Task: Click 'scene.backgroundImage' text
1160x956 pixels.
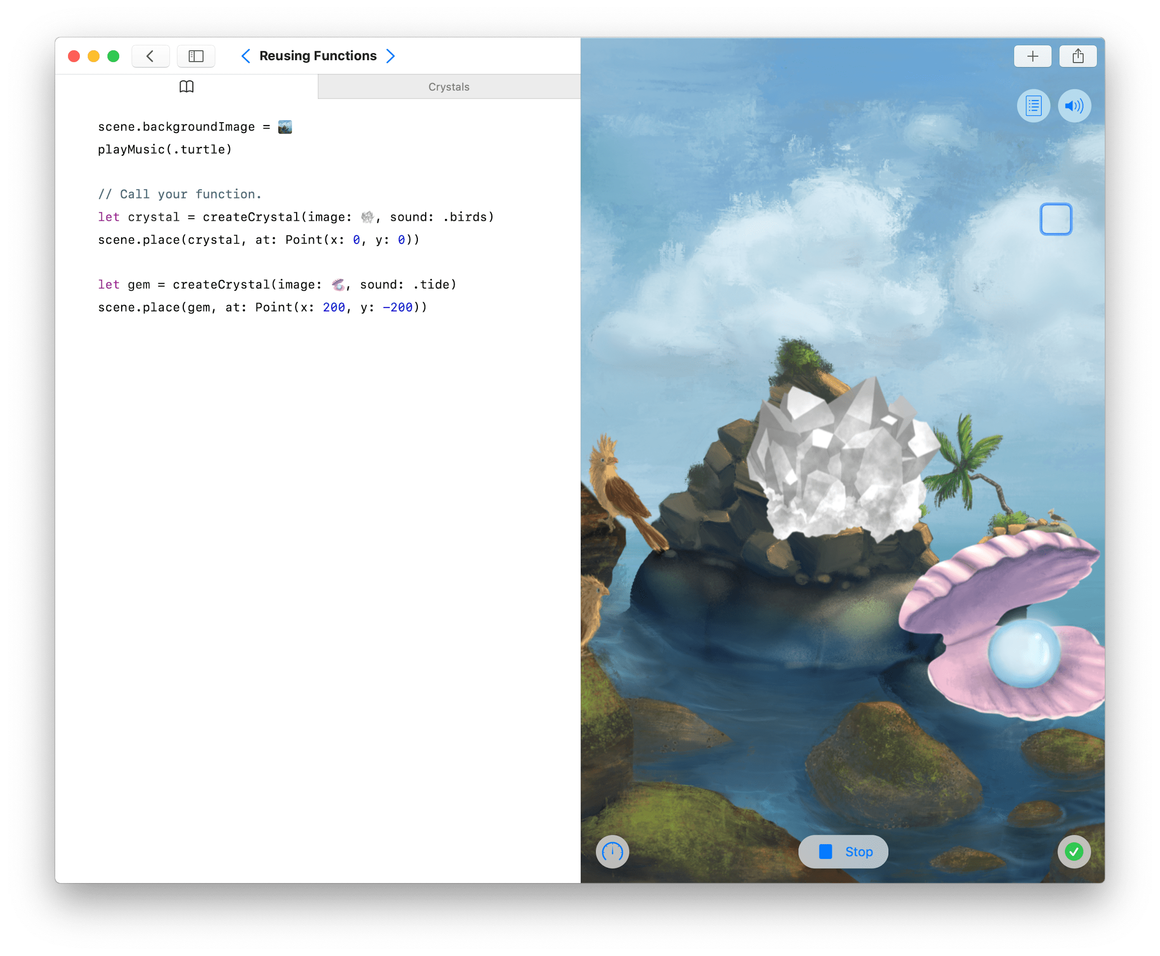Action: coord(176,127)
